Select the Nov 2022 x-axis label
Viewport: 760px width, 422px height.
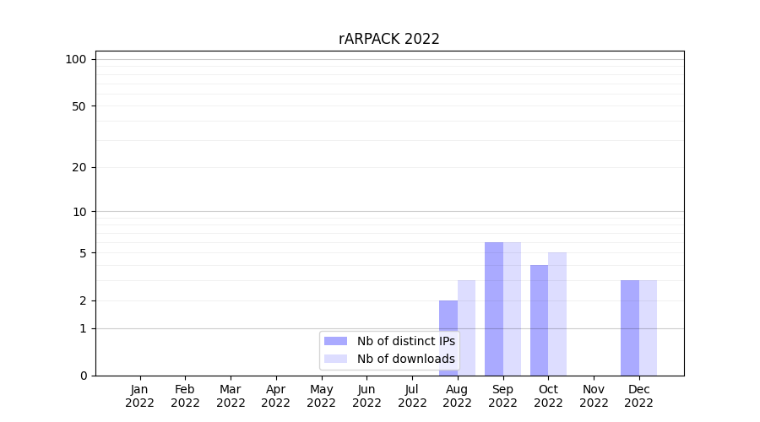click(594, 396)
